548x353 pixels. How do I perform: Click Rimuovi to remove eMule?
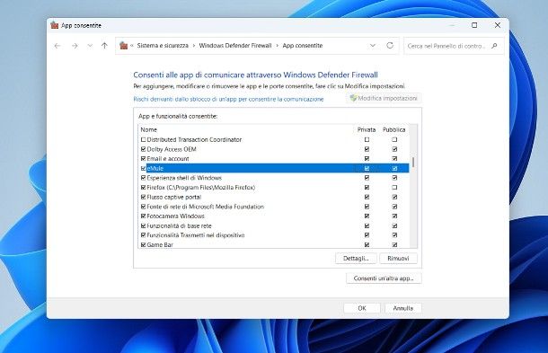click(x=398, y=259)
